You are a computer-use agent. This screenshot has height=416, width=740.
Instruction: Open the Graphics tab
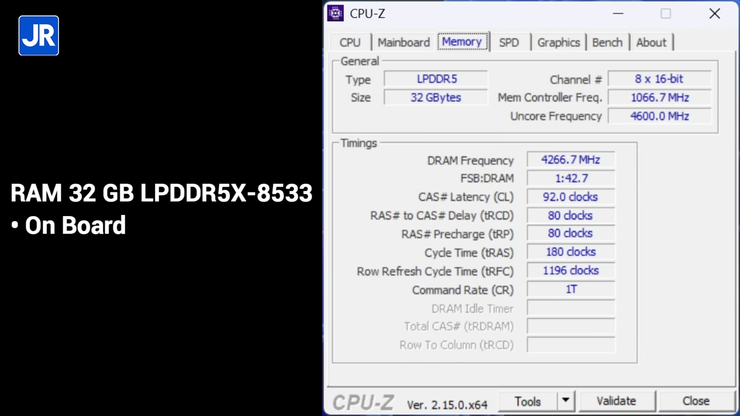(558, 42)
